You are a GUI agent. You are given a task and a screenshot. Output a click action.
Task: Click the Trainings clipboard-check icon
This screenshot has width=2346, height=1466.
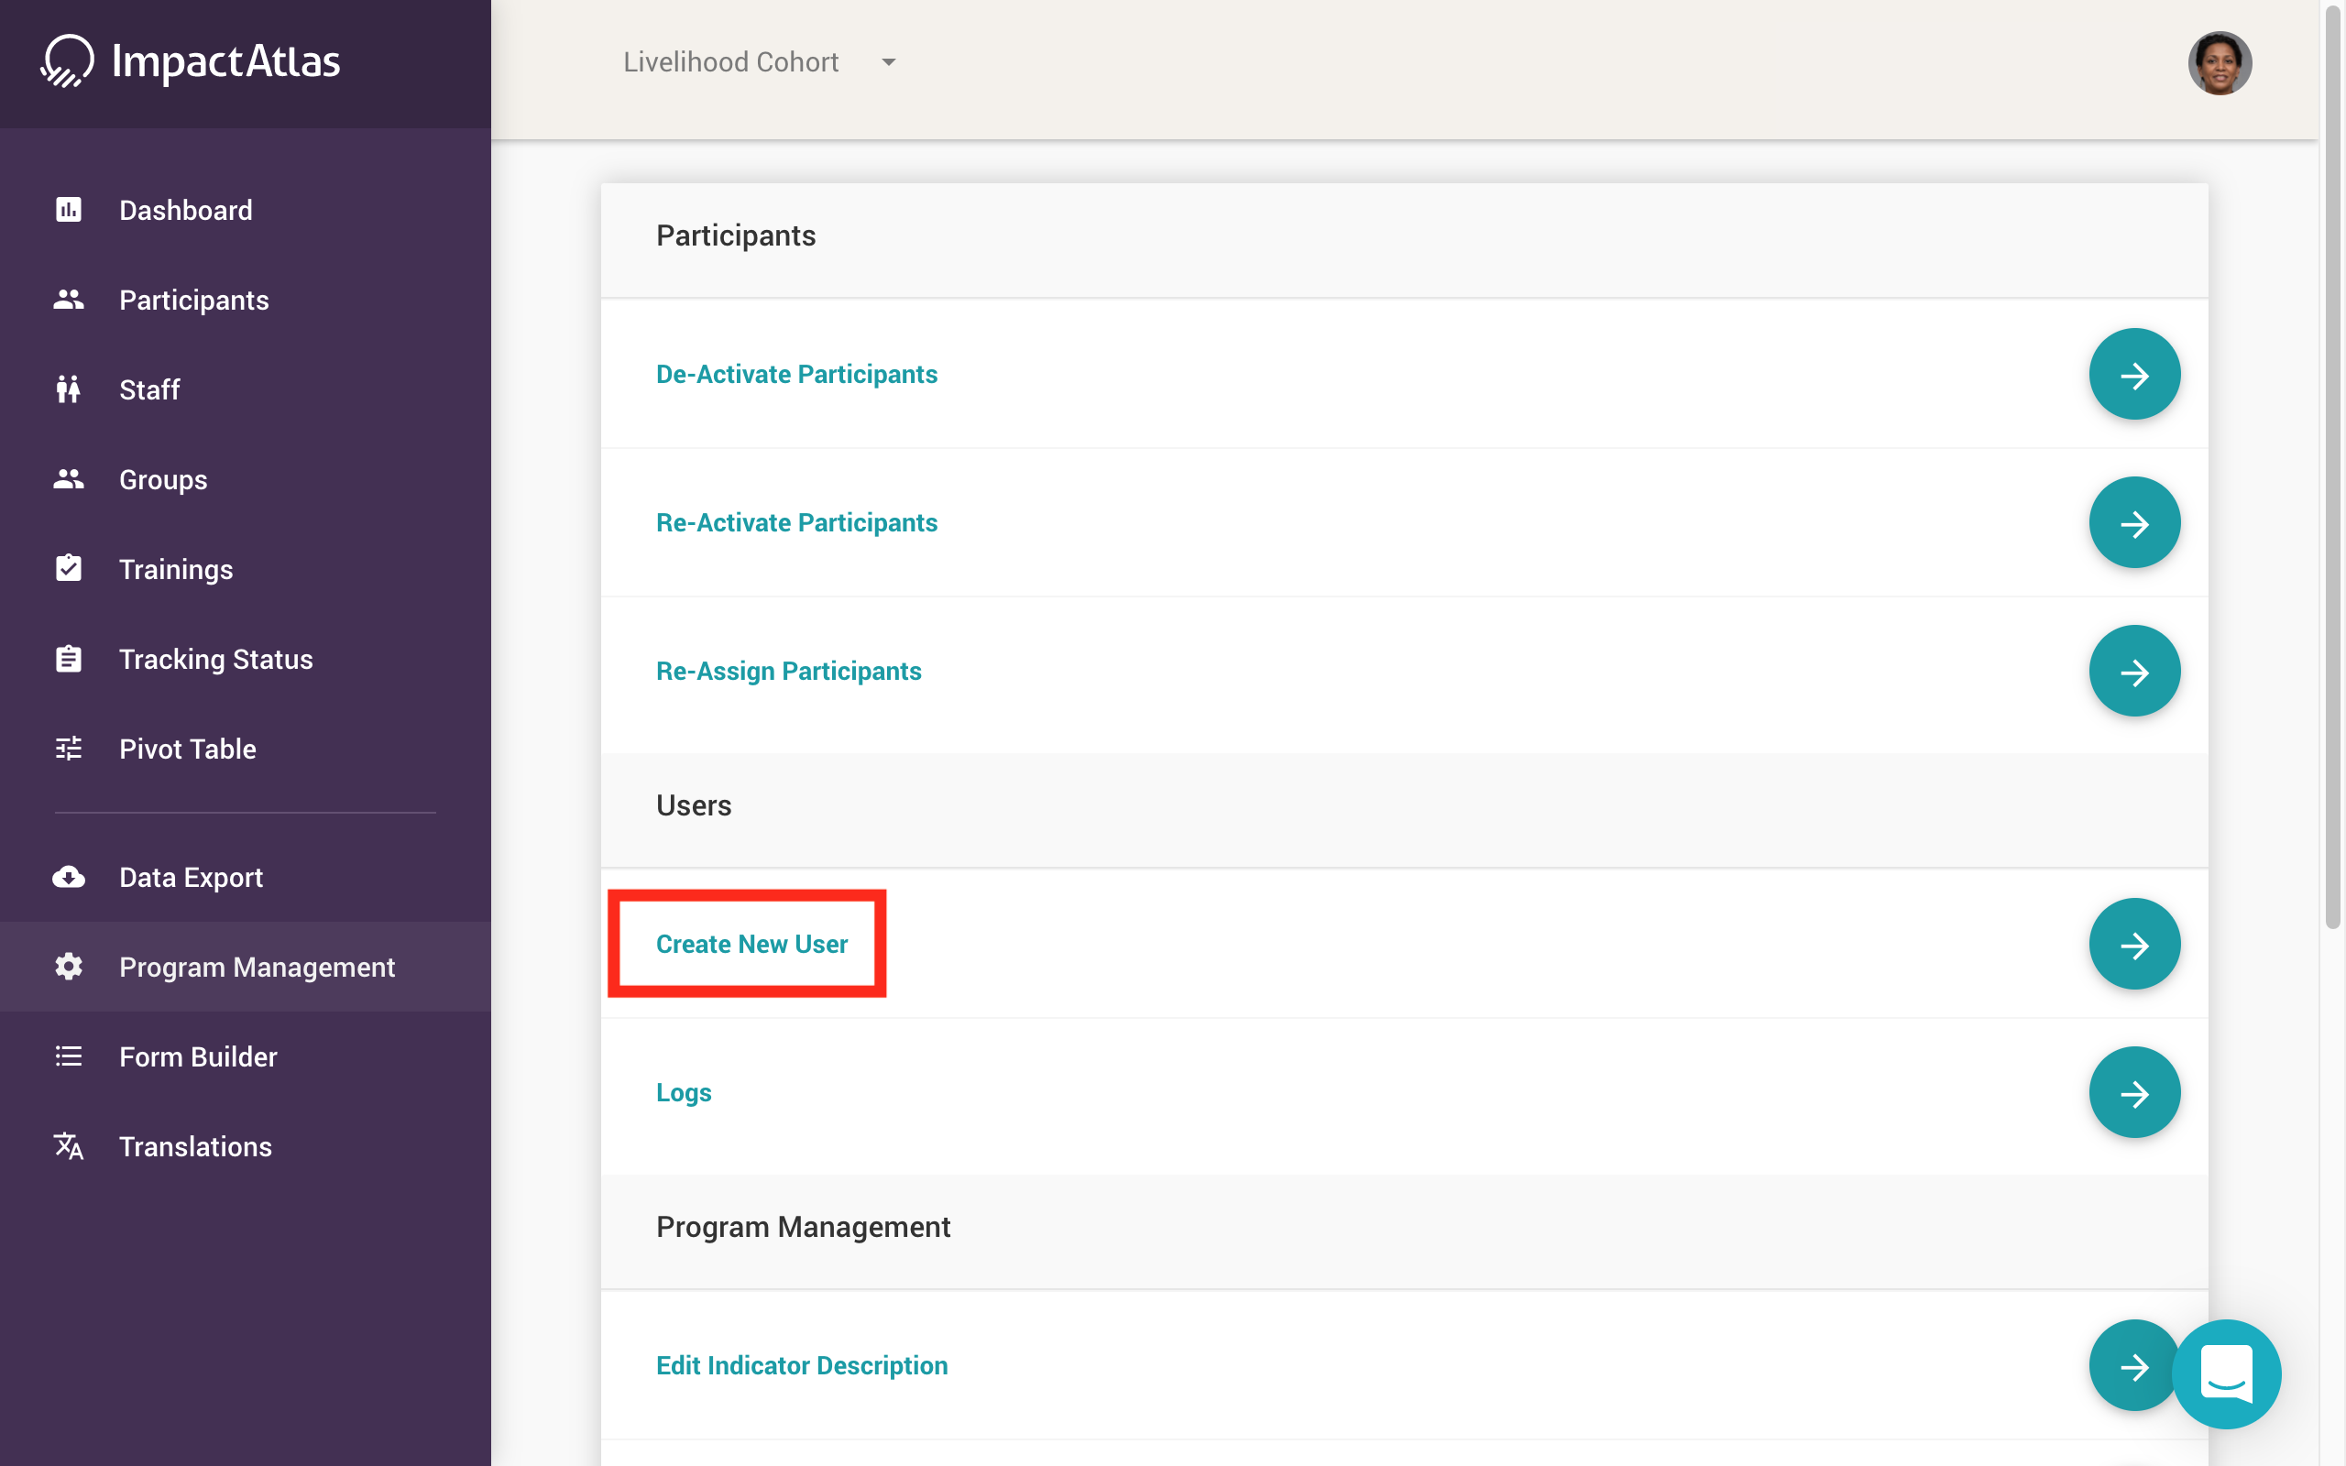coord(69,569)
